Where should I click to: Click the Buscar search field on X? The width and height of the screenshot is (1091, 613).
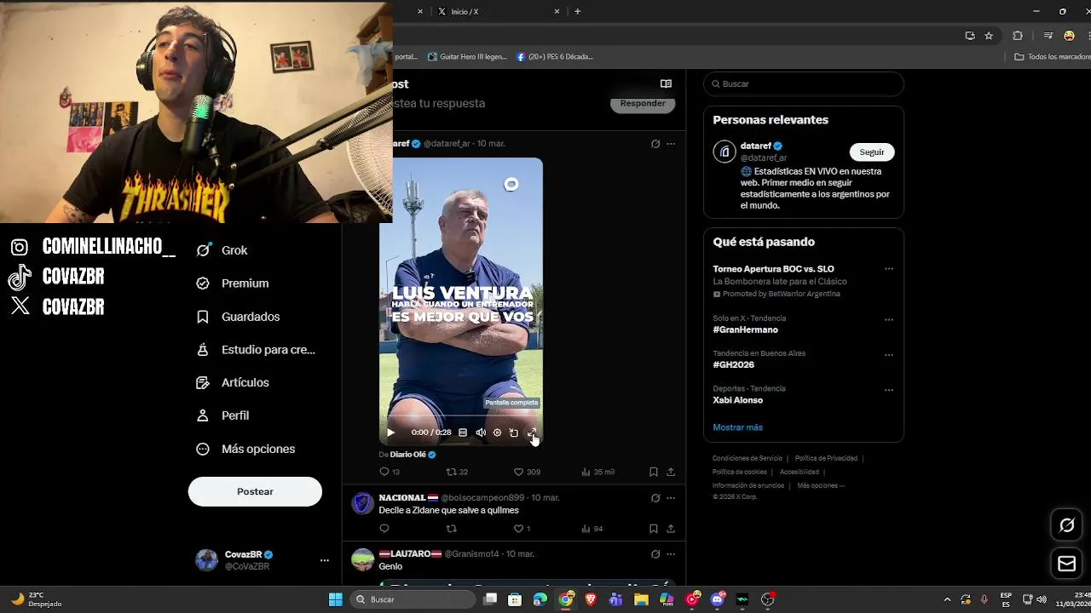[x=804, y=83]
